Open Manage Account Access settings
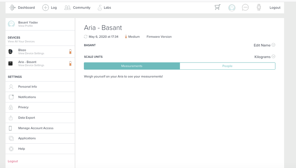The height and width of the screenshot is (168, 296). 40,128
